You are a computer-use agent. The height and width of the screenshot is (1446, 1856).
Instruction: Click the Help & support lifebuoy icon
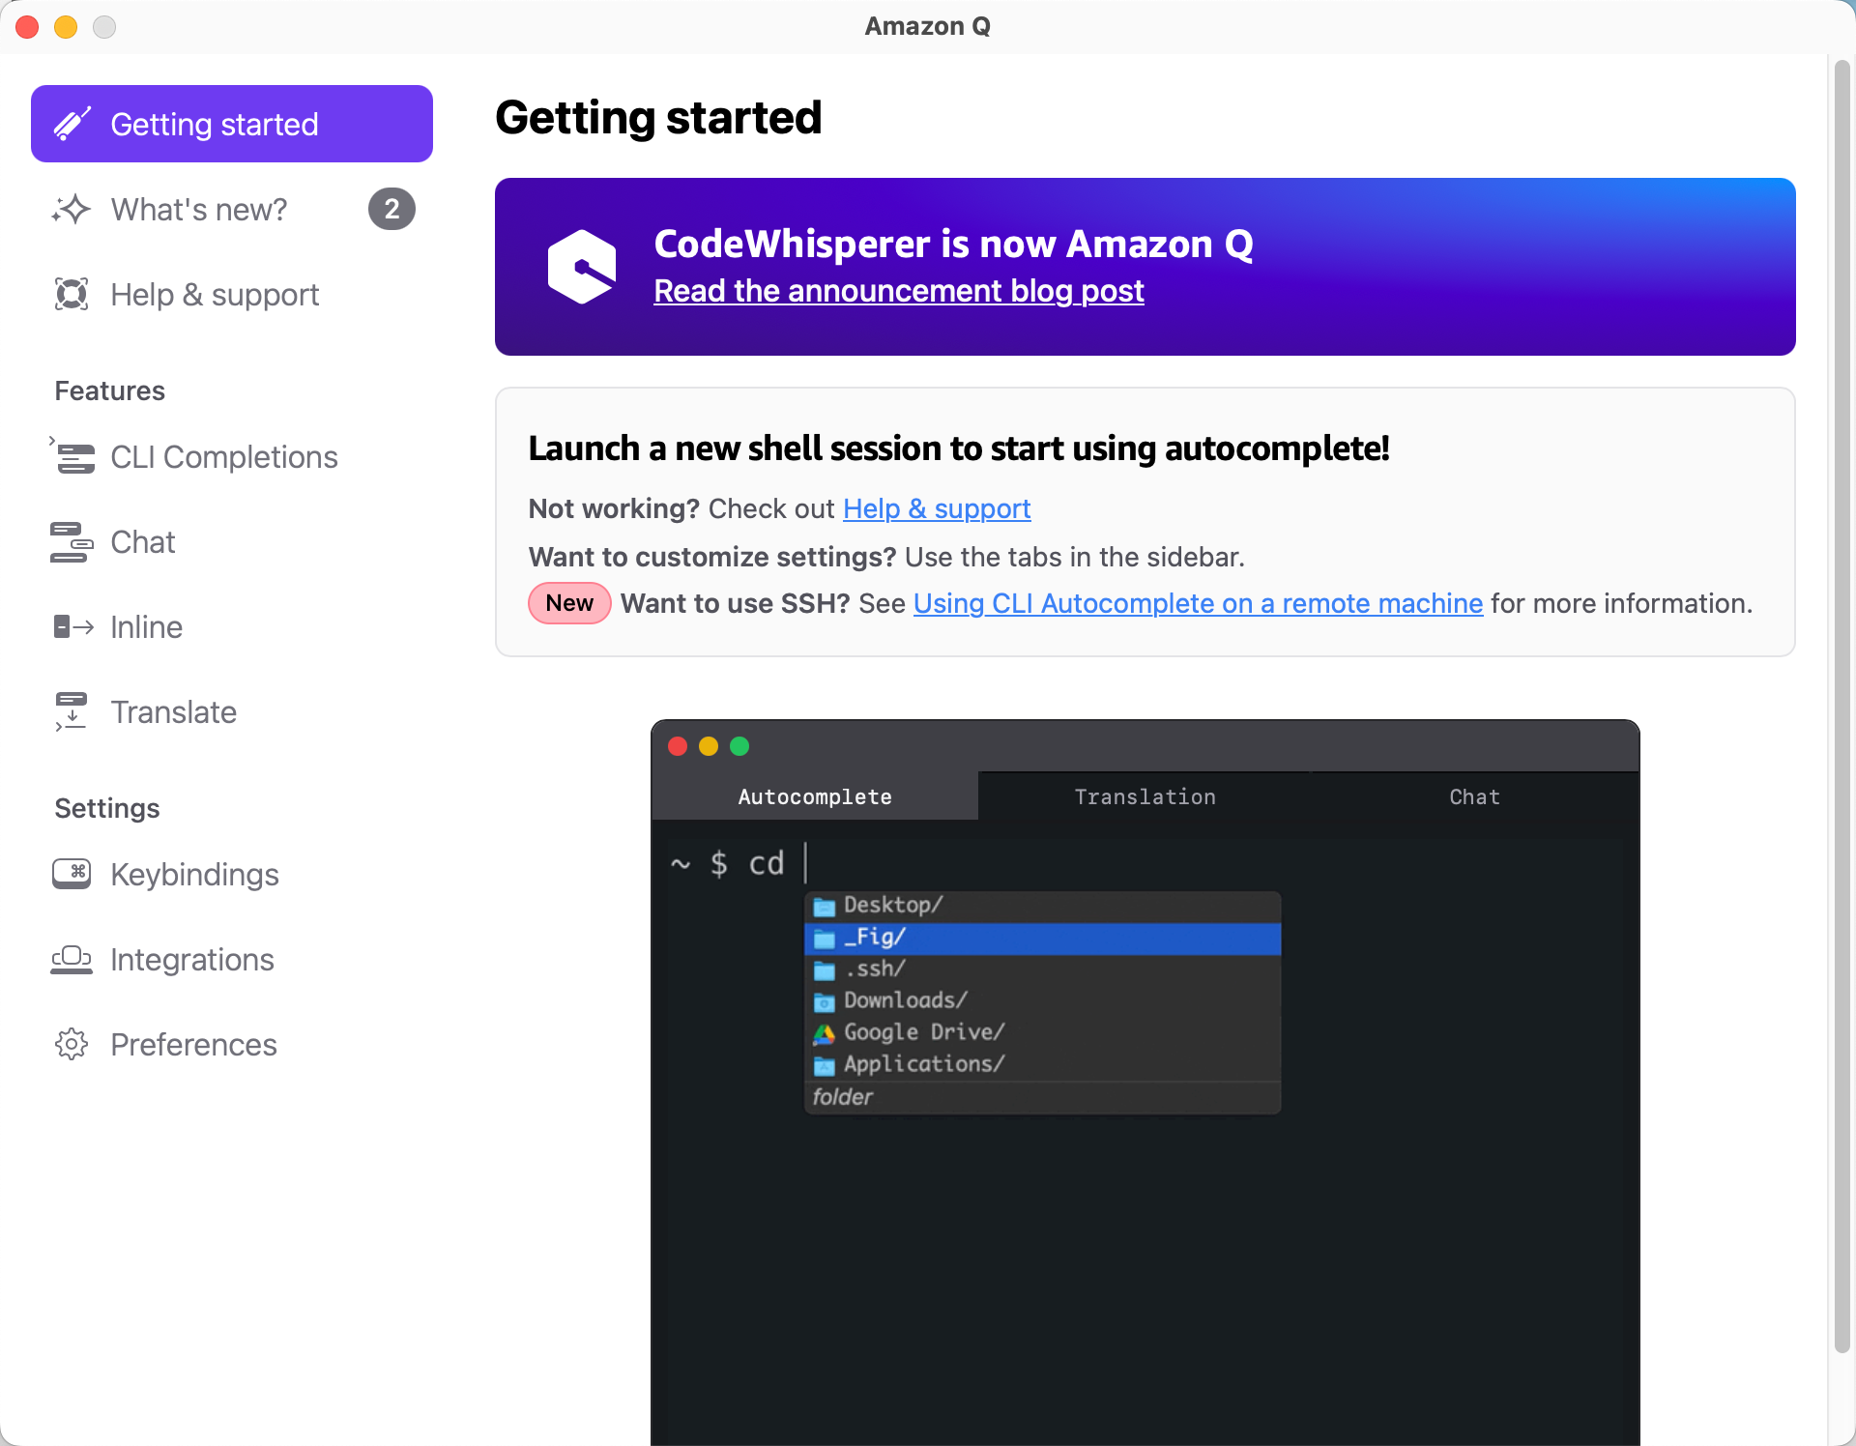(x=72, y=294)
